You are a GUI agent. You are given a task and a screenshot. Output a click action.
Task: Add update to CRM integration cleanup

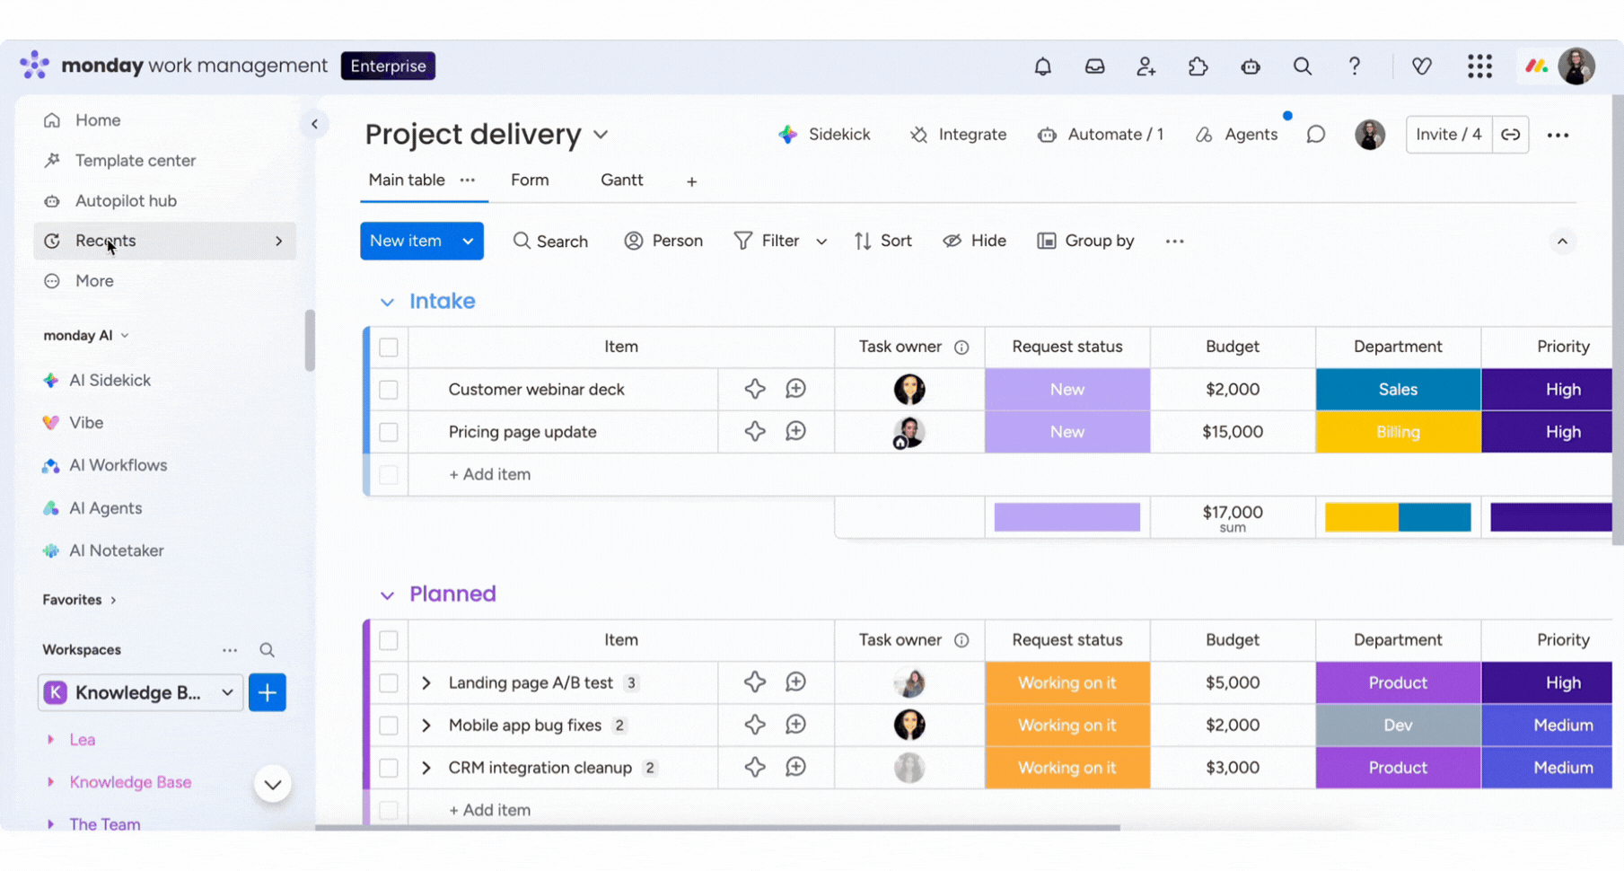[795, 768]
